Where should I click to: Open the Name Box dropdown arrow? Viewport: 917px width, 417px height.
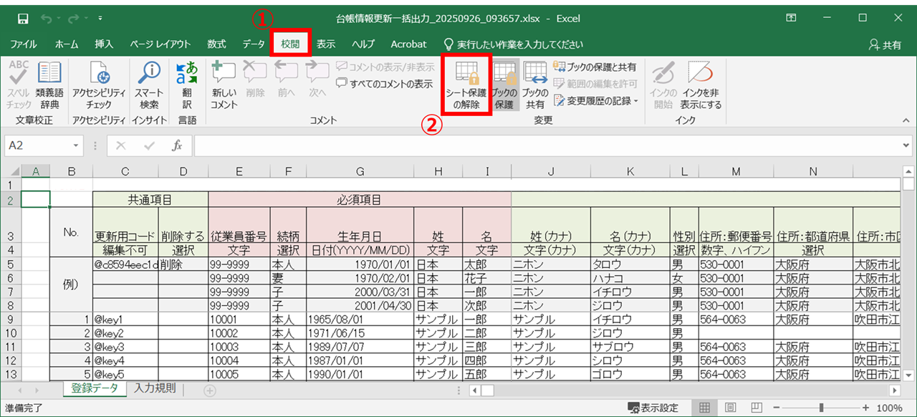(77, 145)
